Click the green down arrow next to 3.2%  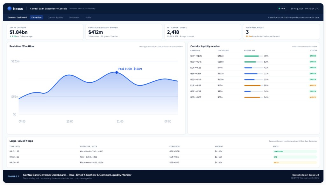(x=11, y=36)
